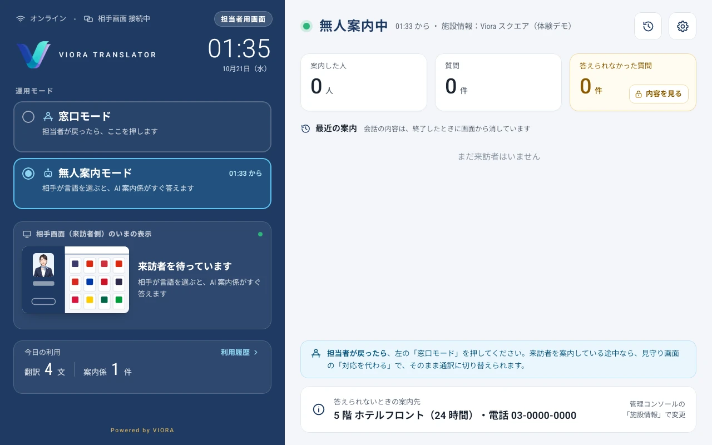712x445 pixels.
Task: Click the 来訪者を待っています heading
Action: [185, 266]
